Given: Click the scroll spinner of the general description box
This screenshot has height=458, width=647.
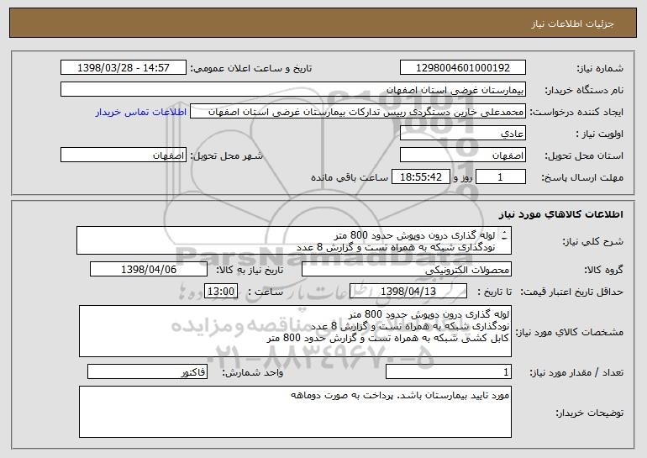Looking at the screenshot, I should [505, 236].
